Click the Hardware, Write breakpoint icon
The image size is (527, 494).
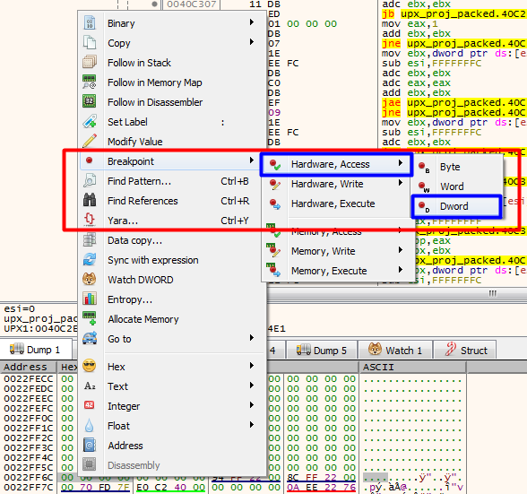[x=274, y=184]
